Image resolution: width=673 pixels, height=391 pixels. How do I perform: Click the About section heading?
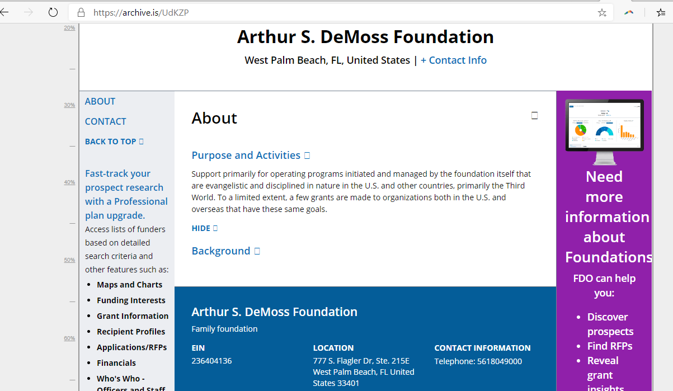[x=214, y=118]
